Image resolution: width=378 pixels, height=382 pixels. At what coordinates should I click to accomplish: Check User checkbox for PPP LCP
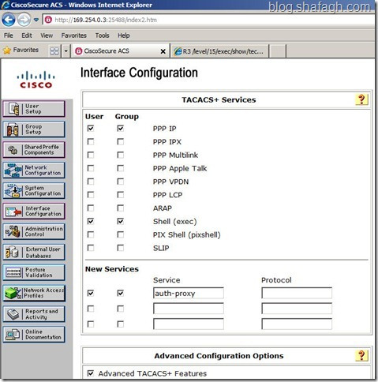tap(91, 195)
